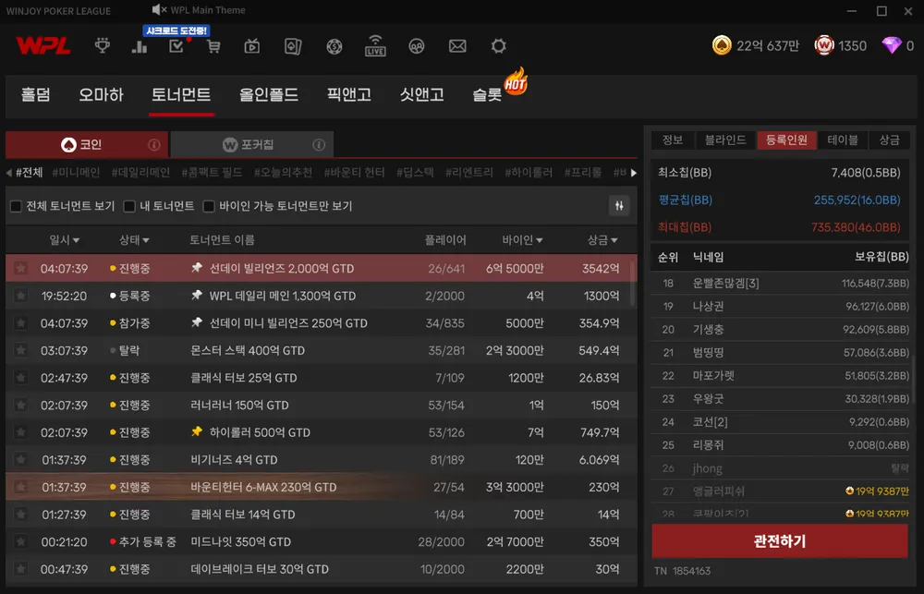Viewport: 924px width, 594px height.
Task: Open the missions checklist icon
Action: coord(176,46)
